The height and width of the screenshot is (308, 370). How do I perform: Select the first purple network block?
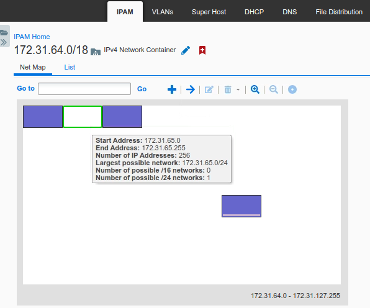(x=43, y=117)
